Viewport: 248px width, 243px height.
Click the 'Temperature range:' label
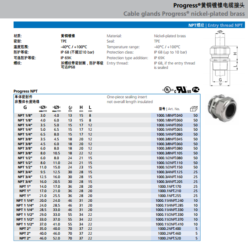(x=123, y=47)
